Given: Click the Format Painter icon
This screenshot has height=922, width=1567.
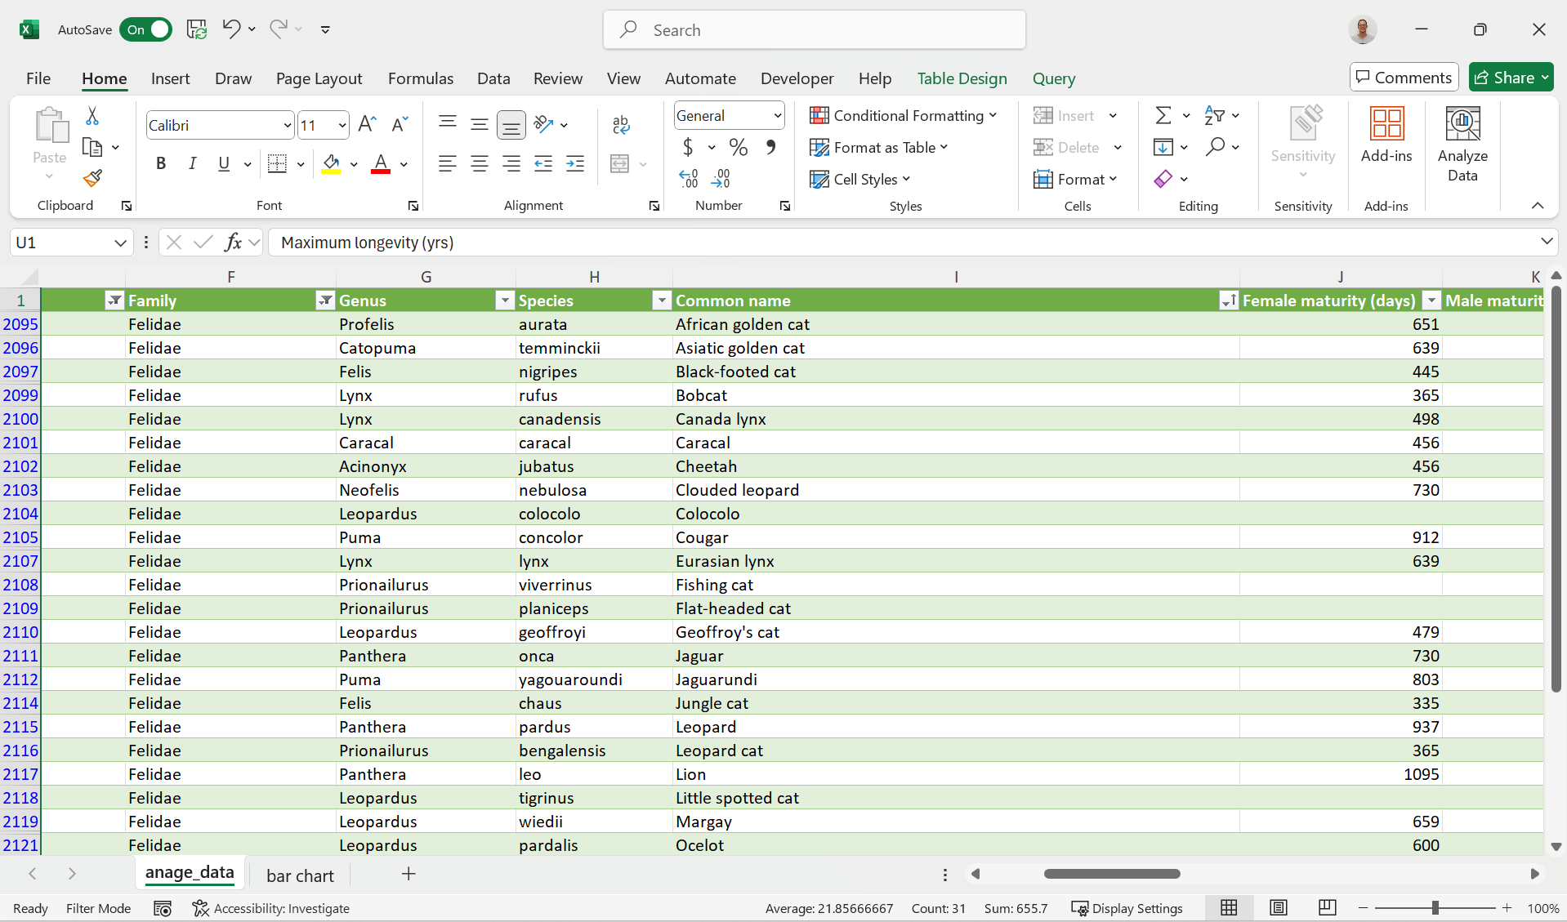Looking at the screenshot, I should click(92, 177).
